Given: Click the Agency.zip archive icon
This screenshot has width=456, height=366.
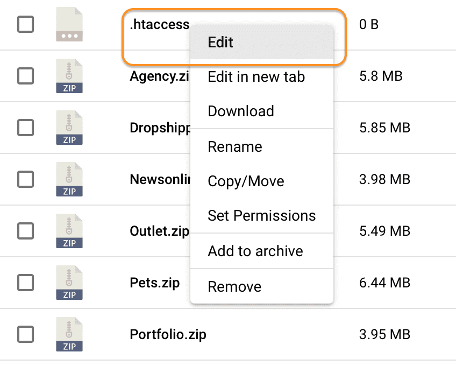Looking at the screenshot, I should (x=69, y=76).
